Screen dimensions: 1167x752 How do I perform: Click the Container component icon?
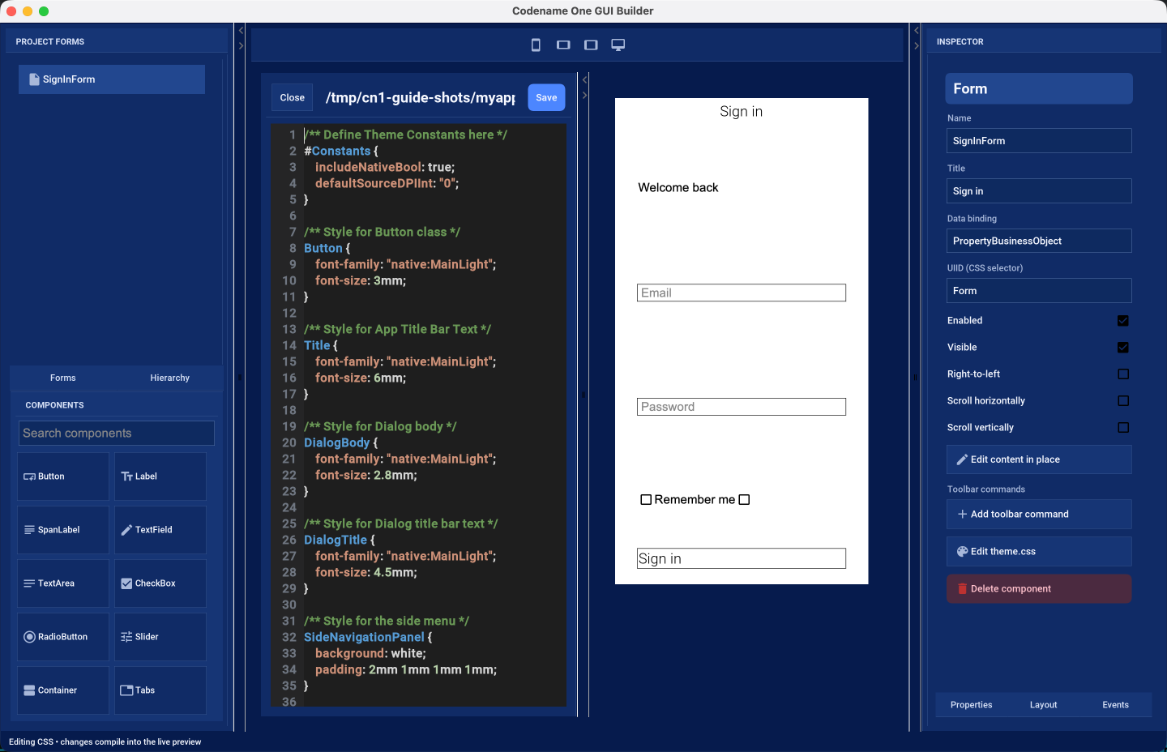pyautogui.click(x=29, y=690)
